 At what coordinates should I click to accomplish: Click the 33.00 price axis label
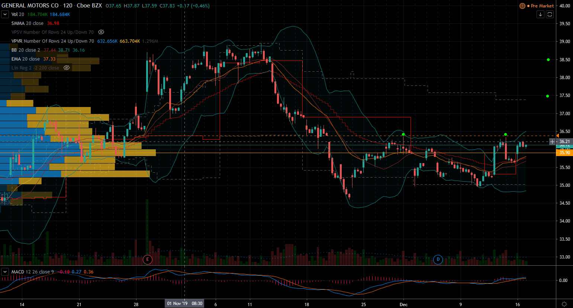[x=565, y=257]
